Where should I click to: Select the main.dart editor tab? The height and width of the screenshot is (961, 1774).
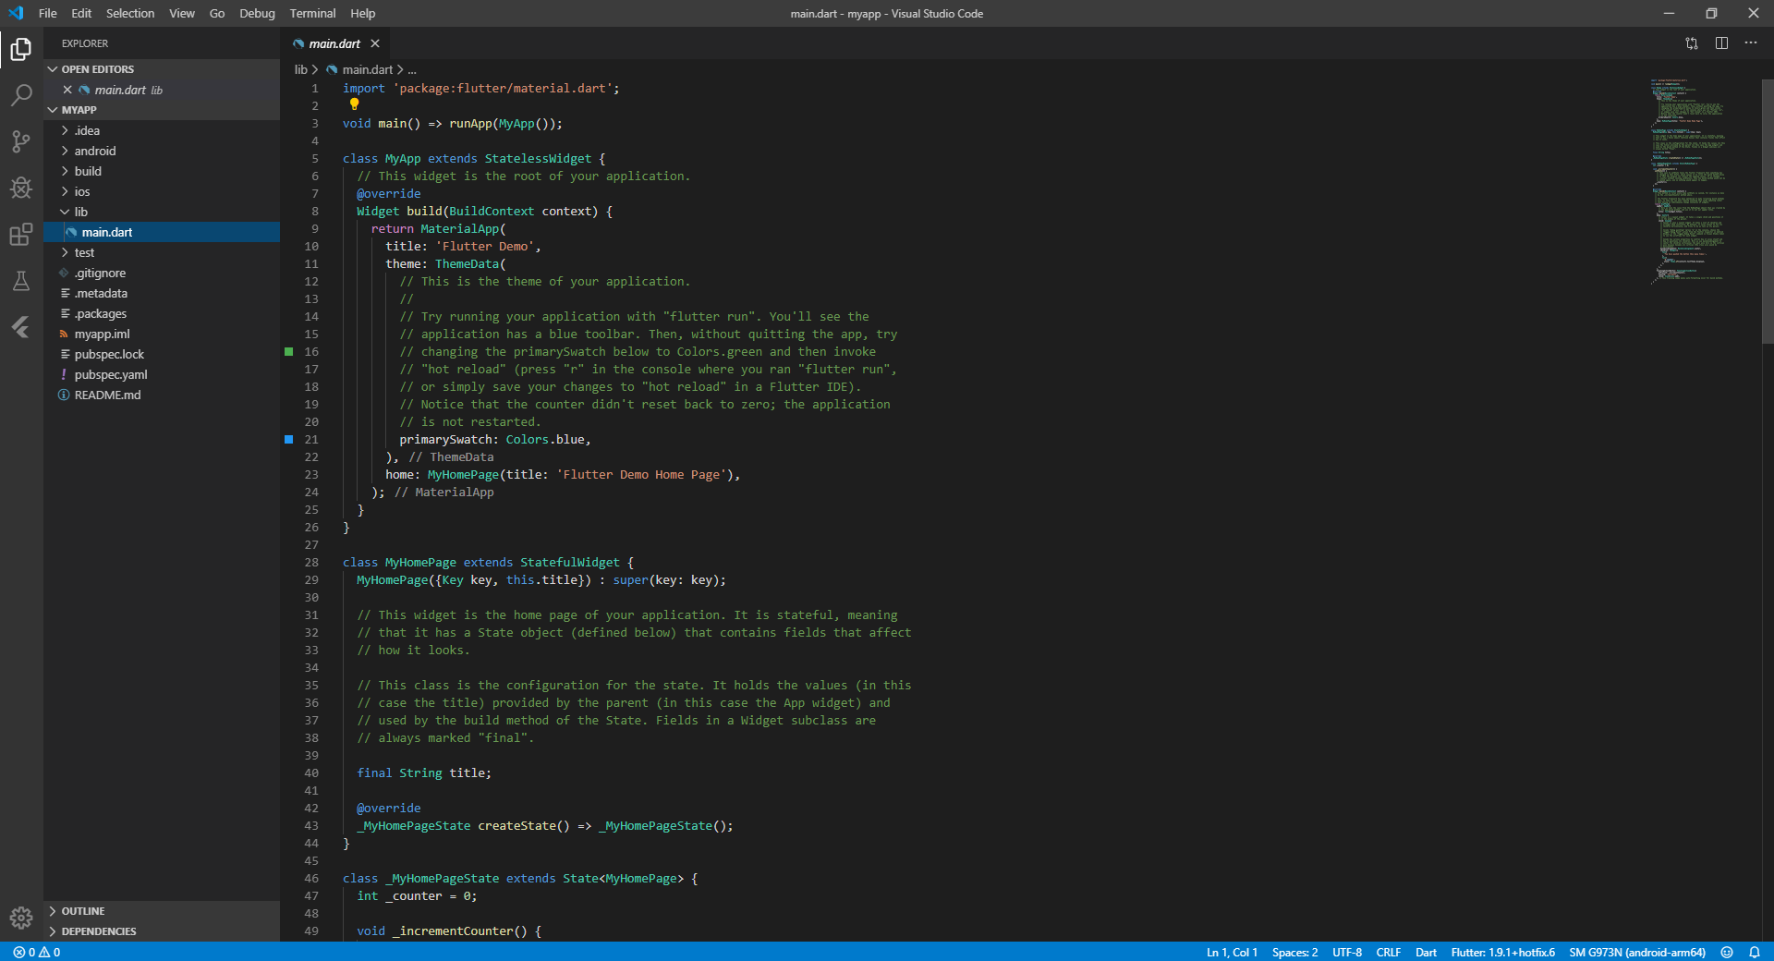tap(334, 43)
